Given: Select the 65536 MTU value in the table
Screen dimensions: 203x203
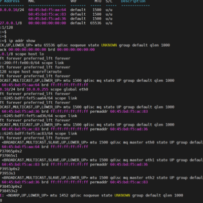Looking at the screenshot, I should 96,23.
